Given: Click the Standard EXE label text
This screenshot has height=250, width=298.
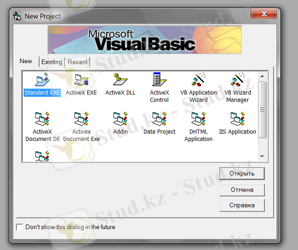Looking at the screenshot, I should click(x=42, y=93).
